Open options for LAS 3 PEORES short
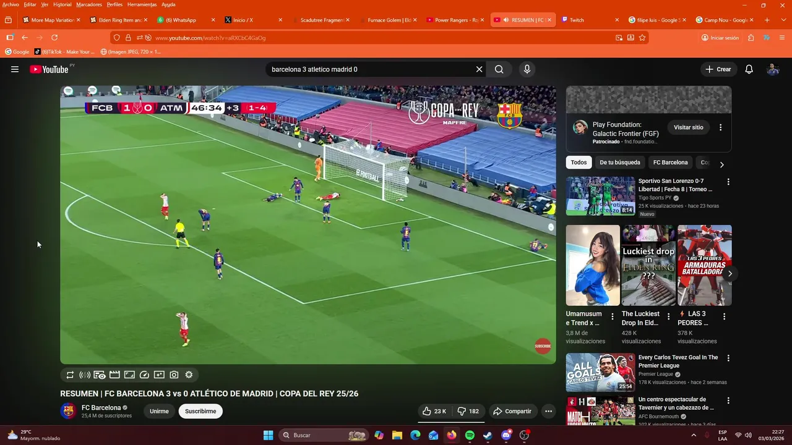This screenshot has height=445, width=792. click(724, 316)
